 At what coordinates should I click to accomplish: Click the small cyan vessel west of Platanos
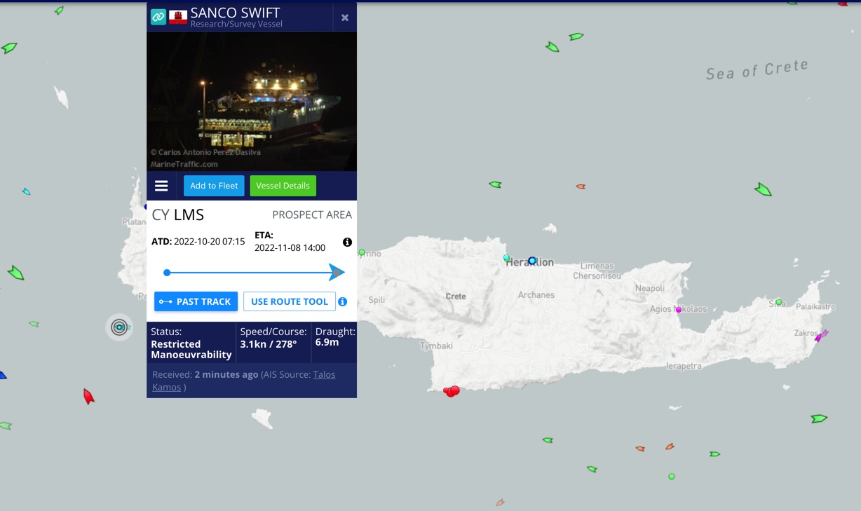pos(26,191)
